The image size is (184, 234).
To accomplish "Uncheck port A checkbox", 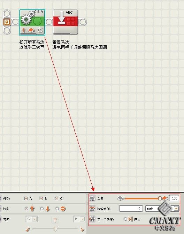I will (26, 198).
